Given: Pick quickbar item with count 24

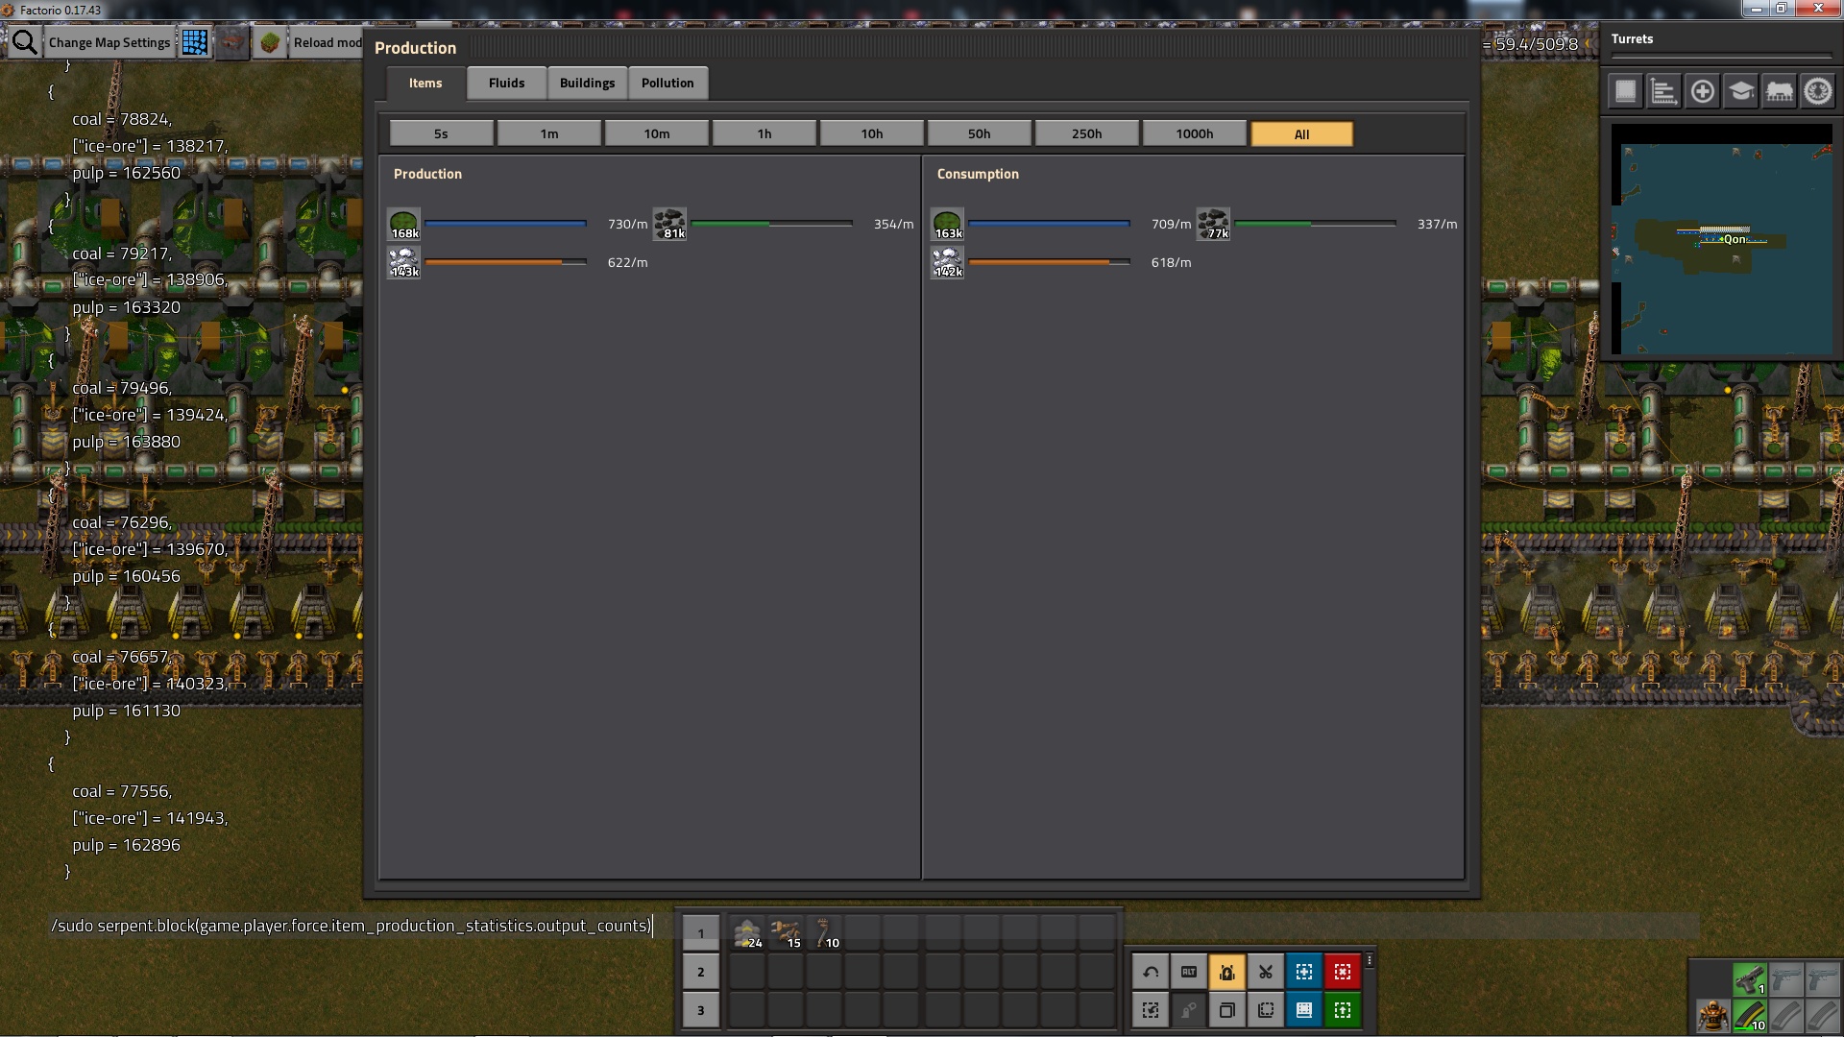Looking at the screenshot, I should (x=747, y=933).
